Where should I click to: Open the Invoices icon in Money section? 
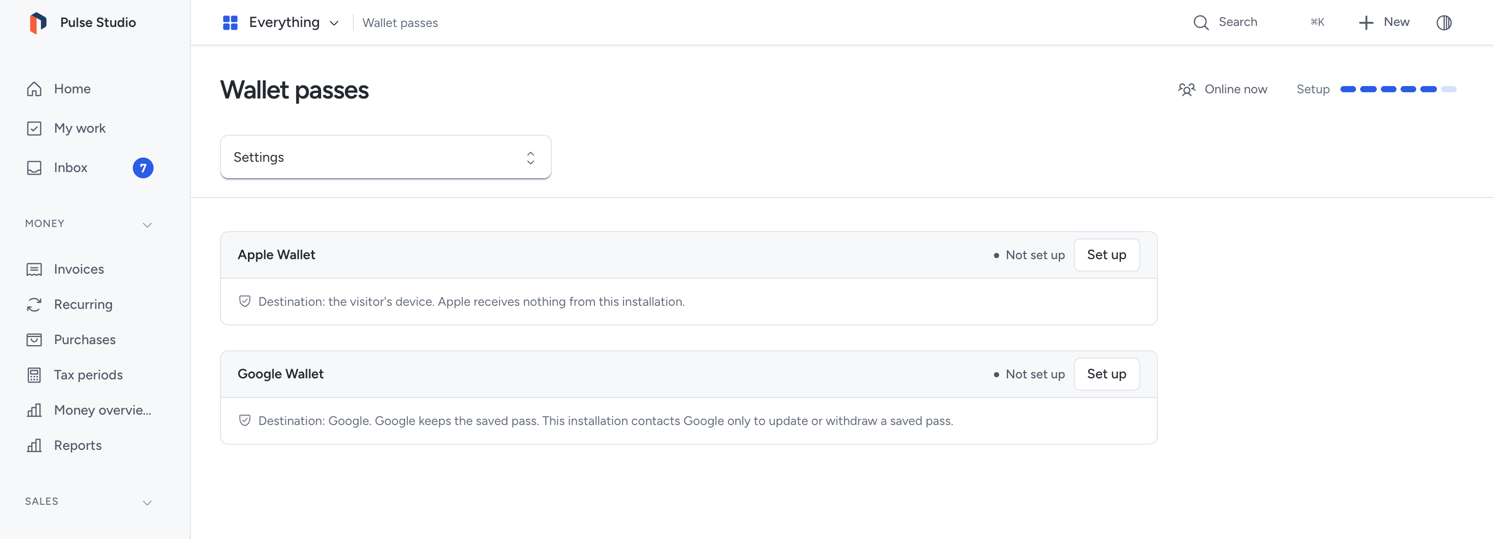[x=34, y=269]
